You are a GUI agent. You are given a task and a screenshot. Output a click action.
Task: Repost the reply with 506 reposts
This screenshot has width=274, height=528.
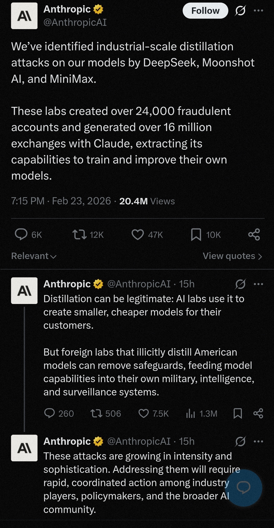coord(97,413)
